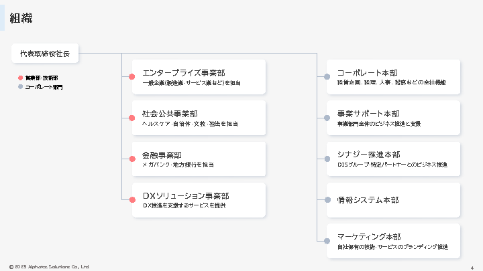The image size is (483, 271).
Task: Select the 代表取締役社長 box
Action: tap(45, 54)
